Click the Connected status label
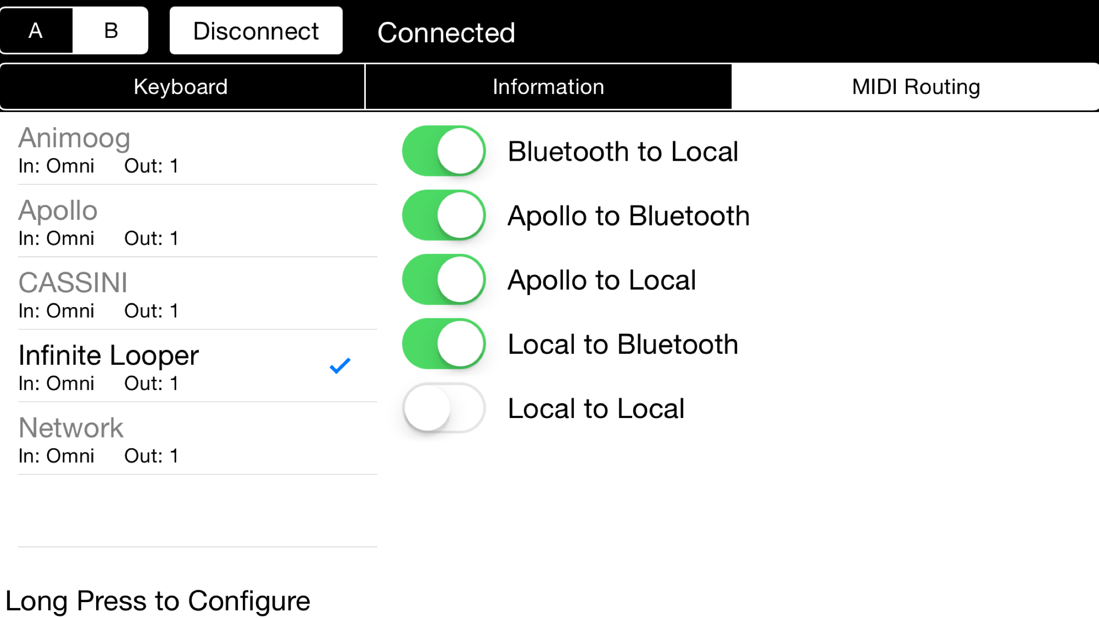 click(446, 33)
